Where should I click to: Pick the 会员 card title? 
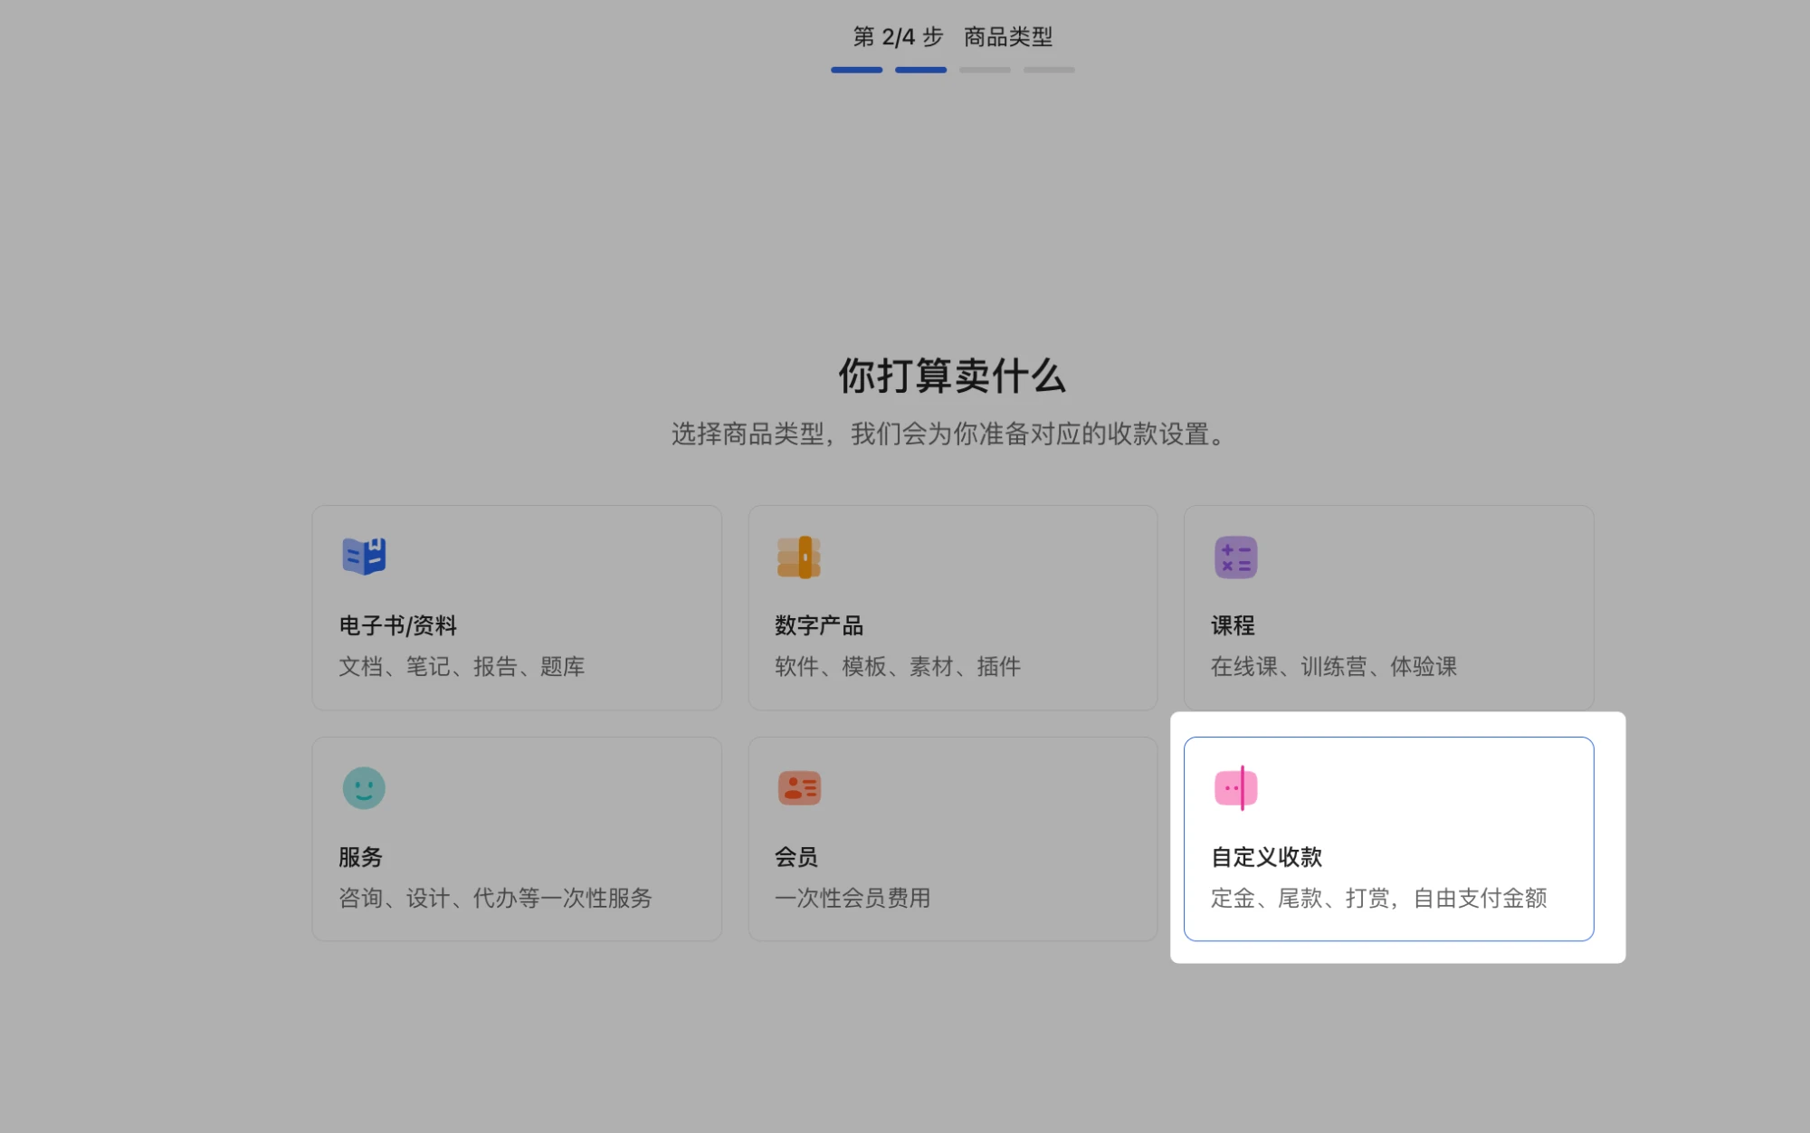pos(796,857)
